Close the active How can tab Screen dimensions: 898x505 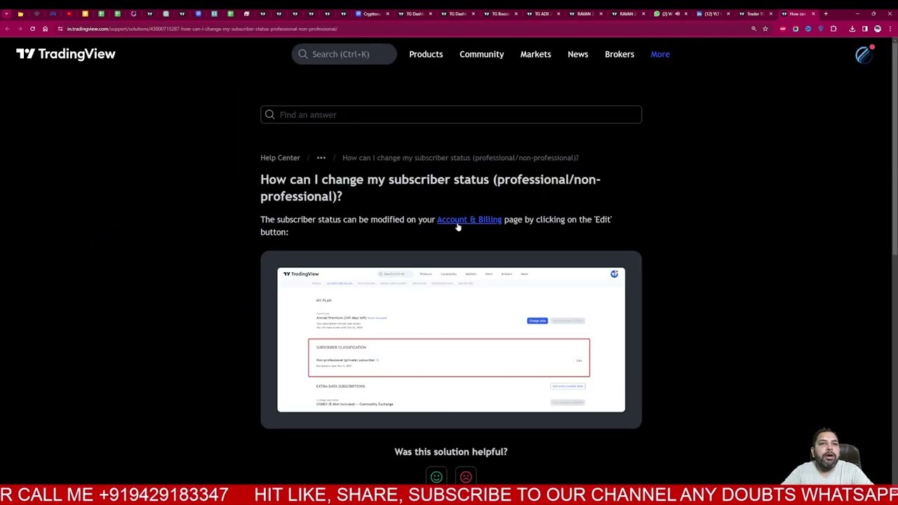coord(813,13)
